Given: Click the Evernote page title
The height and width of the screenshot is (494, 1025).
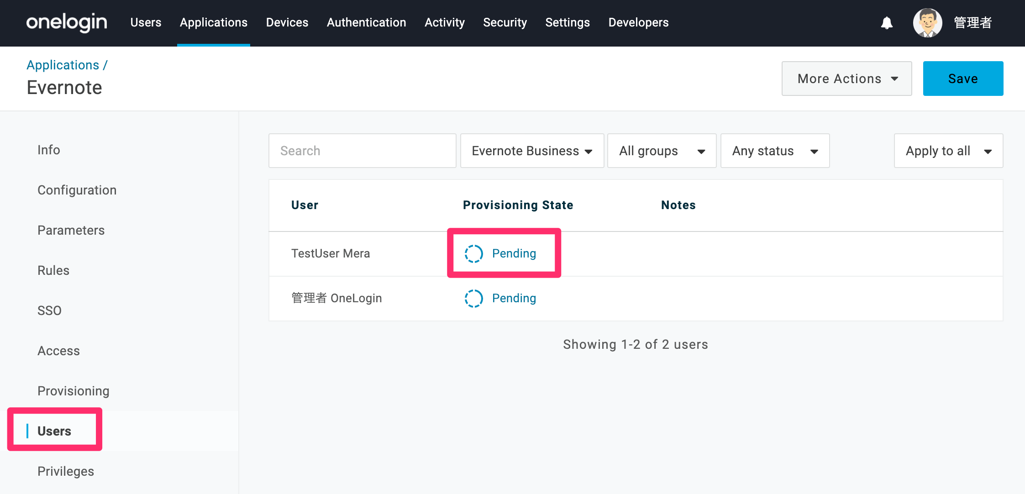Looking at the screenshot, I should pos(64,87).
